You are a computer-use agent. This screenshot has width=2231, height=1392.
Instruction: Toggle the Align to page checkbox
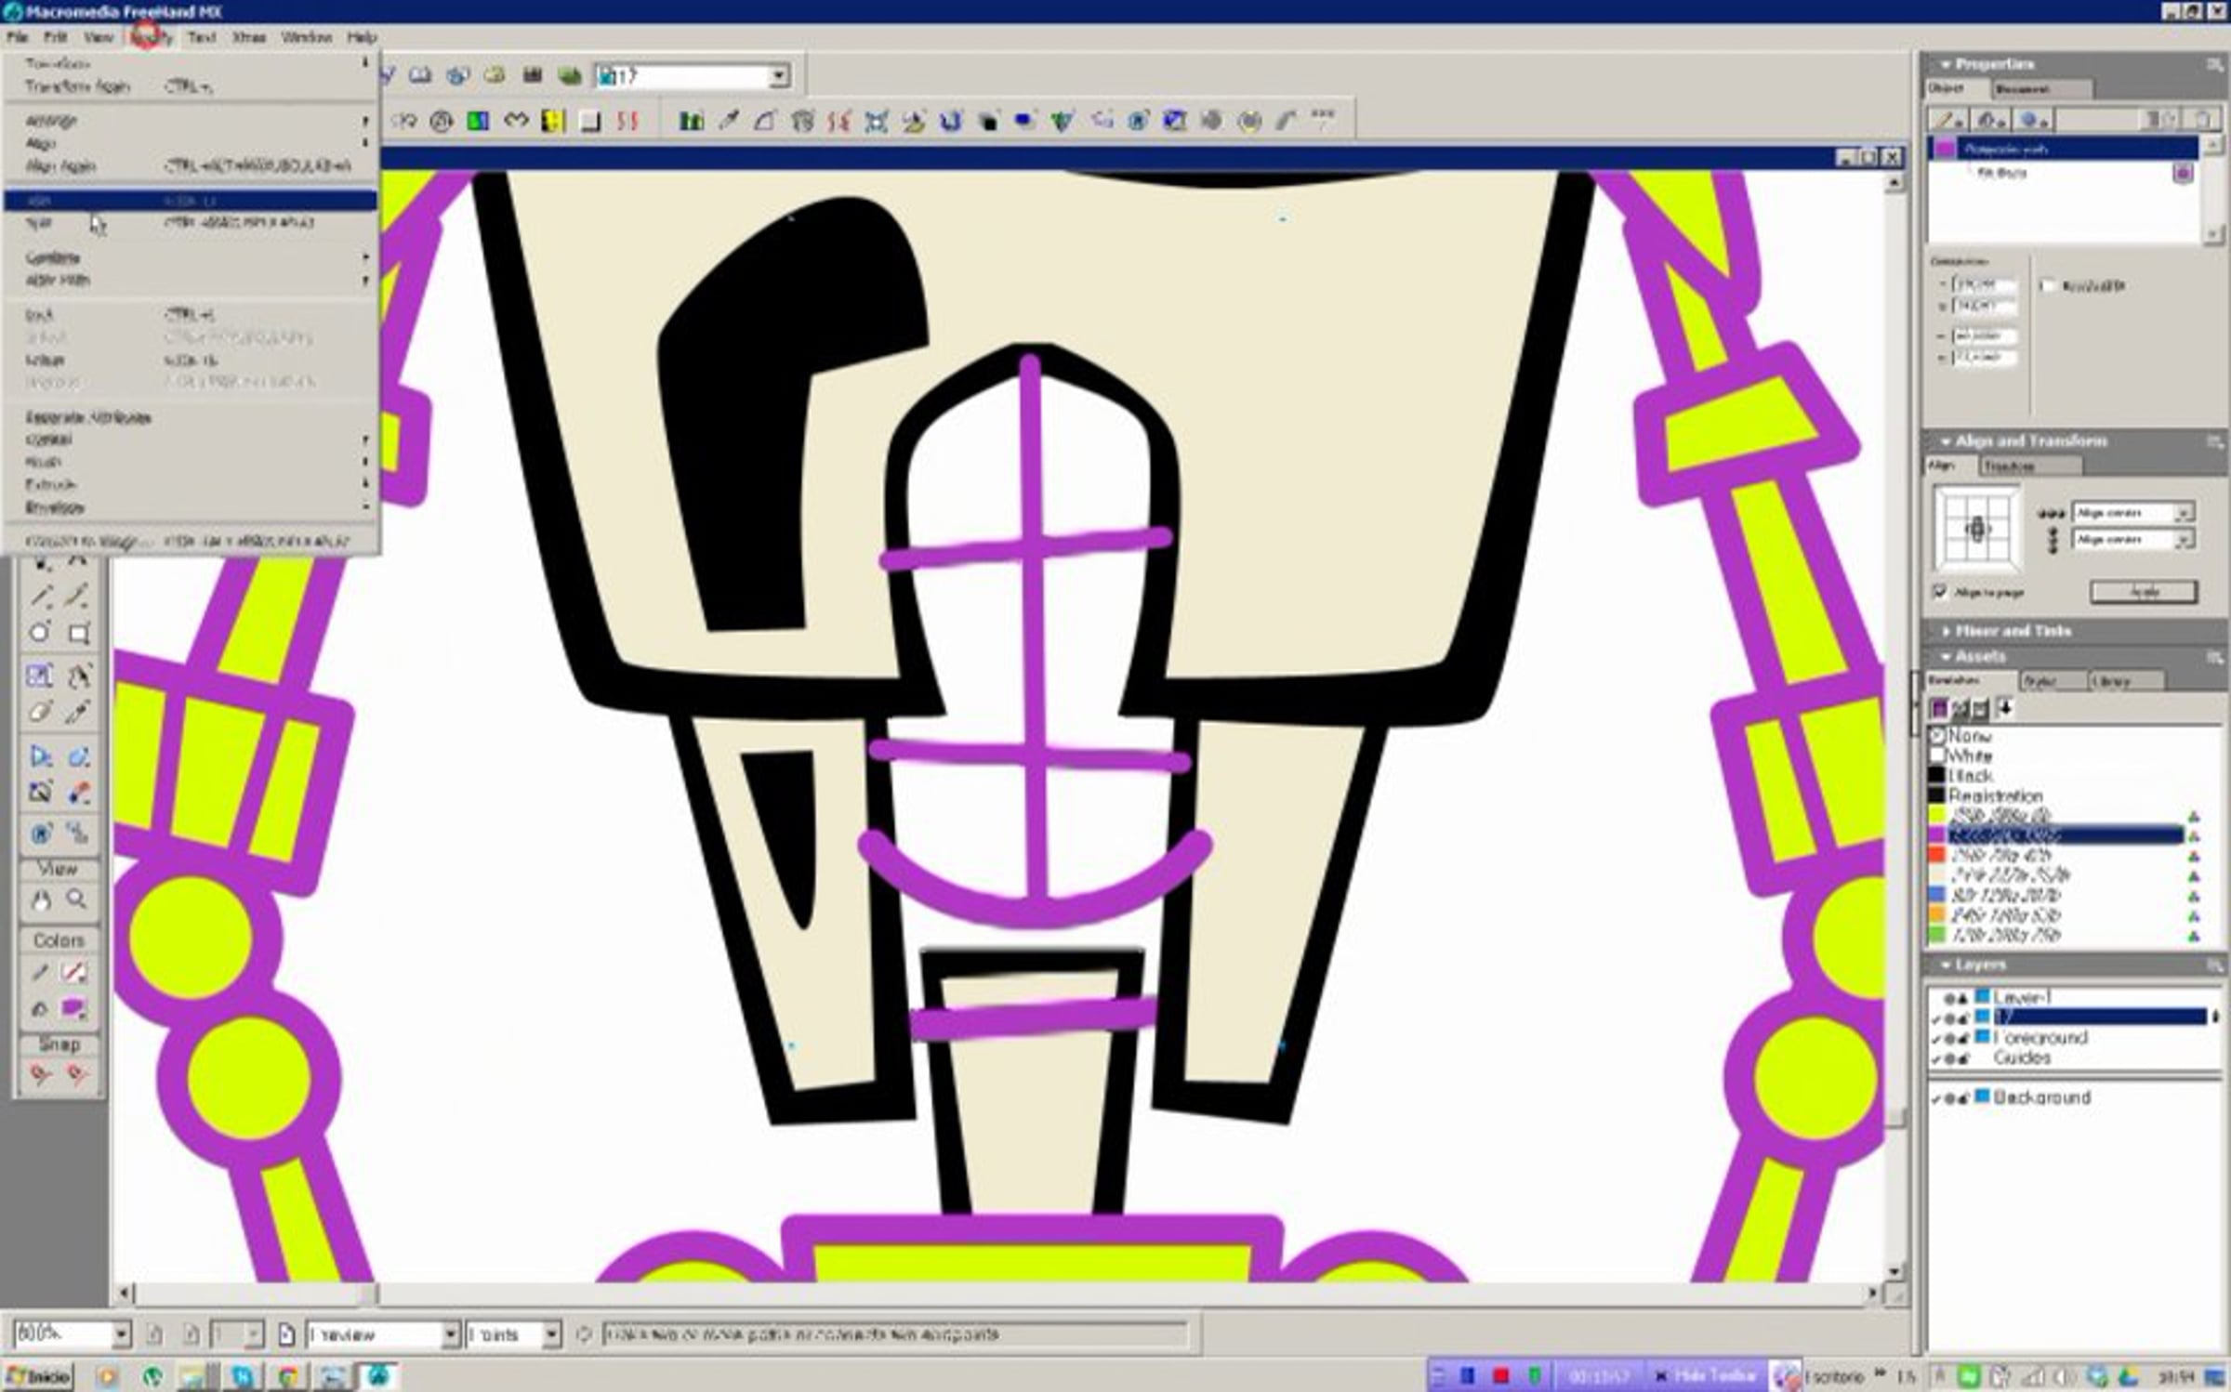click(x=1941, y=592)
